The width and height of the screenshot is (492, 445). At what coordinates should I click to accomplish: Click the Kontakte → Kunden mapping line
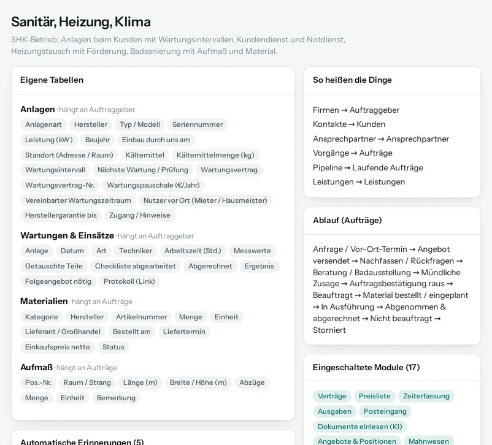pyautogui.click(x=349, y=124)
